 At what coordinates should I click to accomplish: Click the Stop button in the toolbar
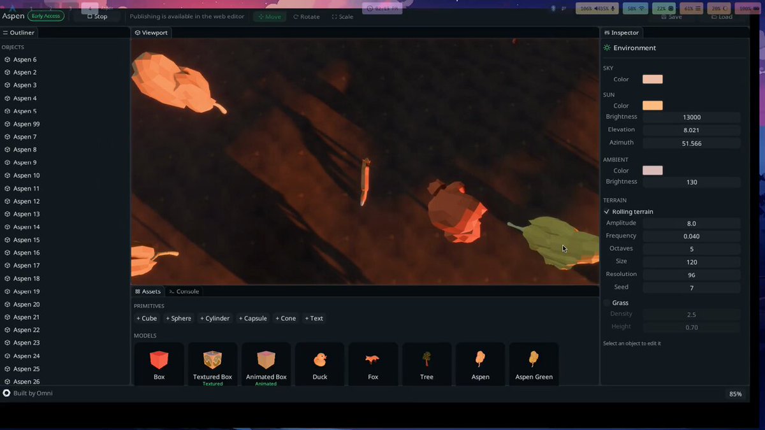click(97, 17)
